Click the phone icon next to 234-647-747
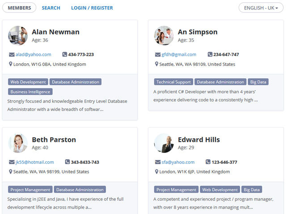Viewport: 286px width, 214px height. click(x=210, y=54)
